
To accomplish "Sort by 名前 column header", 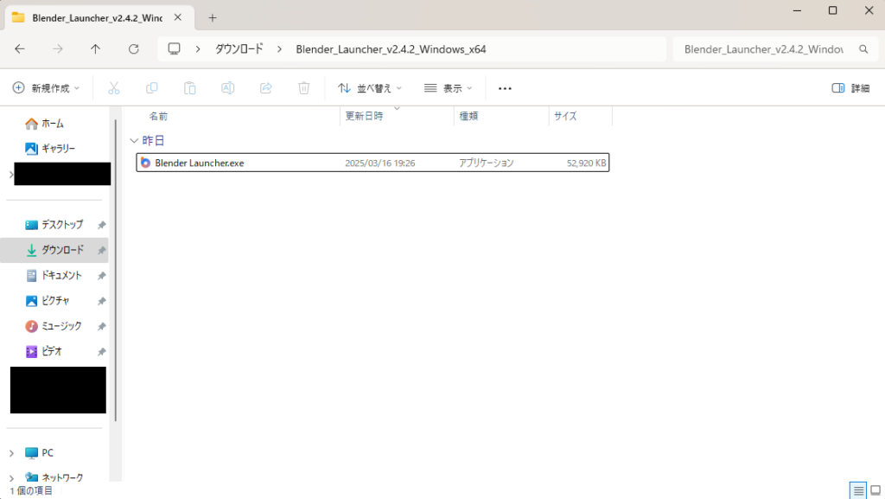I will [159, 116].
